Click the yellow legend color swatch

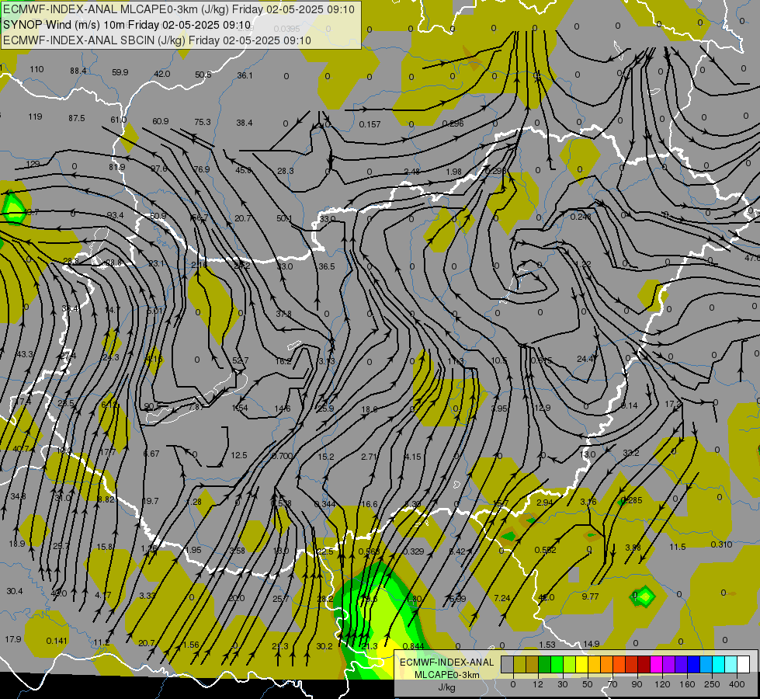click(582, 664)
